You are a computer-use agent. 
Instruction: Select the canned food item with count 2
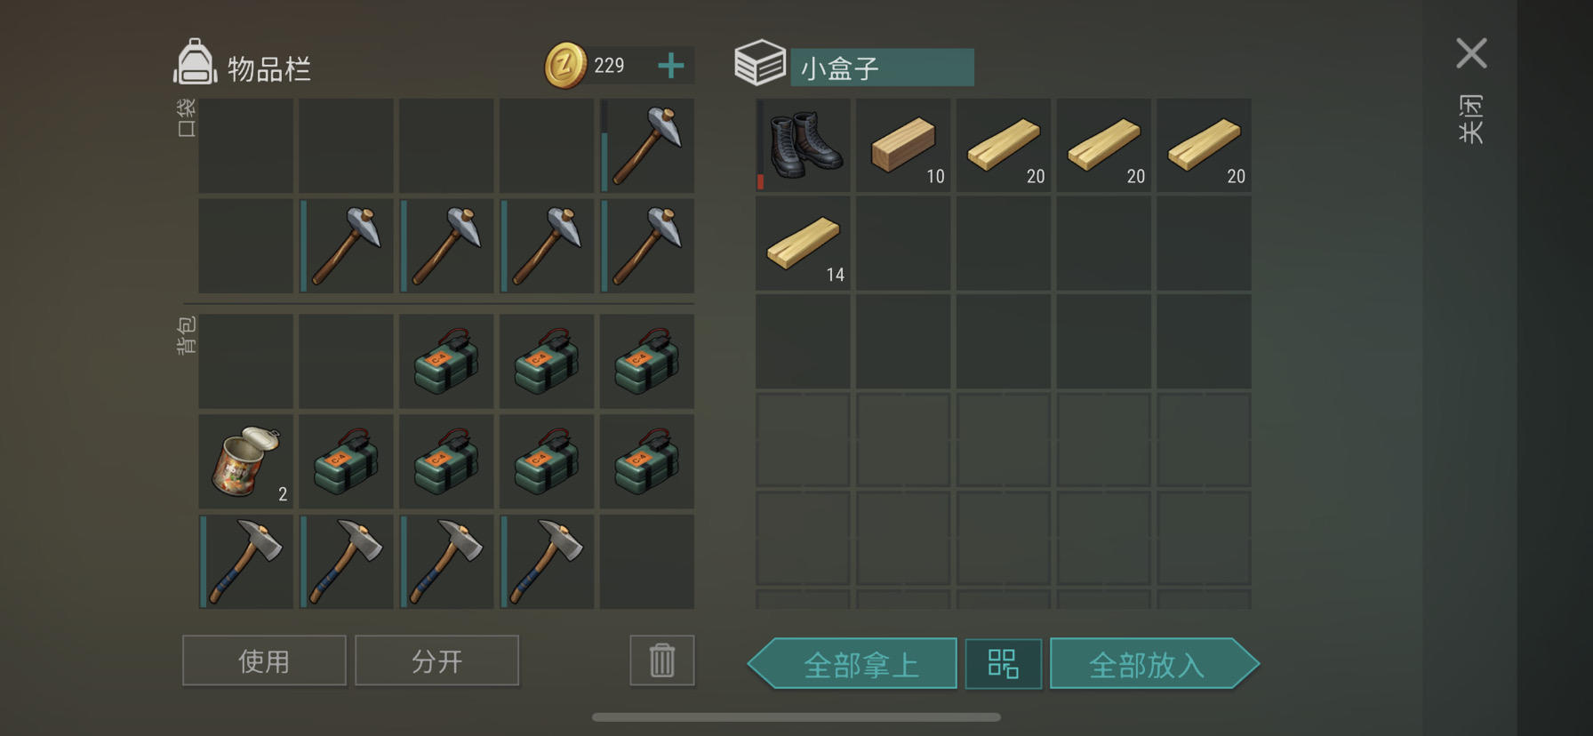tap(245, 461)
